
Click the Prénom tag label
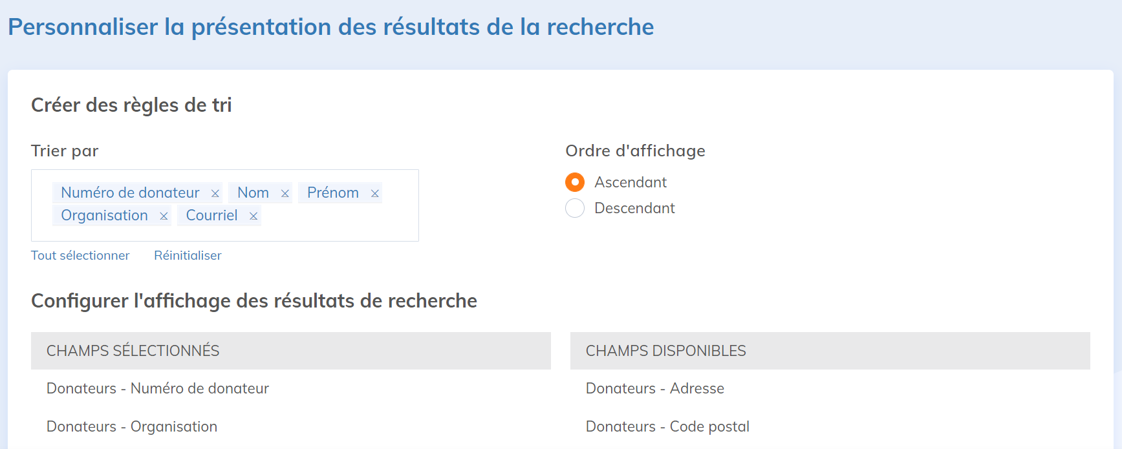(333, 193)
